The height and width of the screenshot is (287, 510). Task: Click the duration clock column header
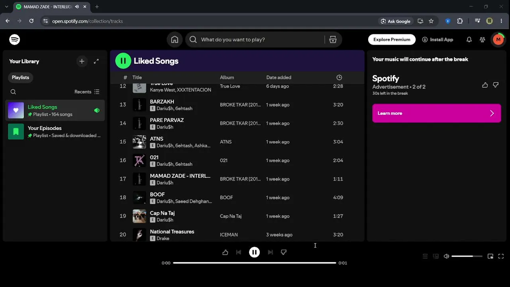[x=339, y=77]
